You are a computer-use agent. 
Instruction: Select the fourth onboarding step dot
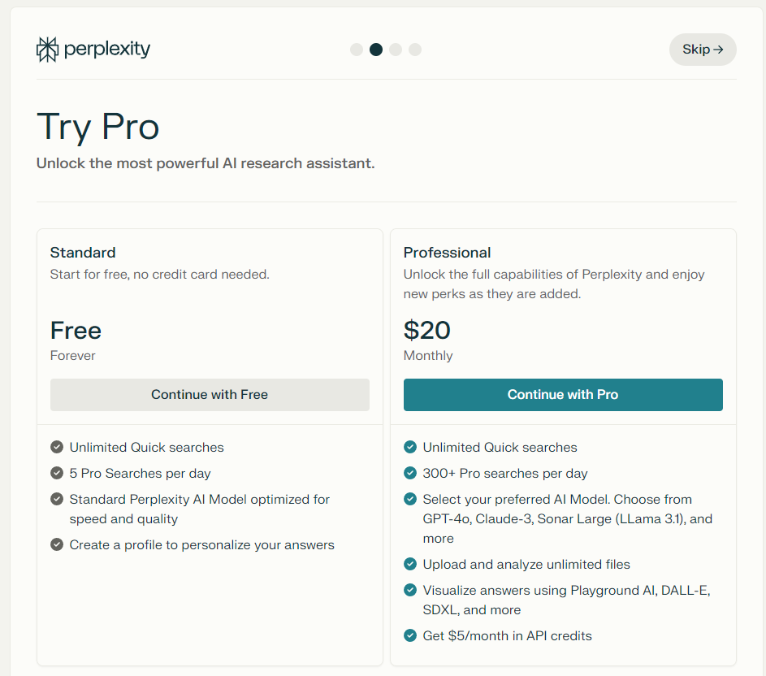click(x=415, y=50)
